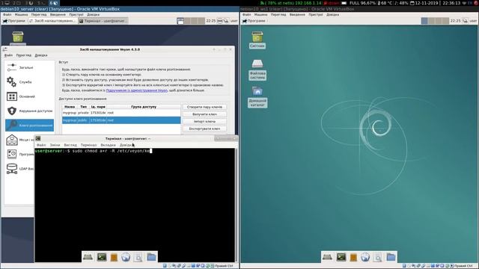This screenshot has height=269, width=479.
Task: Open Програми menu in server VM panel
Action: tap(14, 21)
